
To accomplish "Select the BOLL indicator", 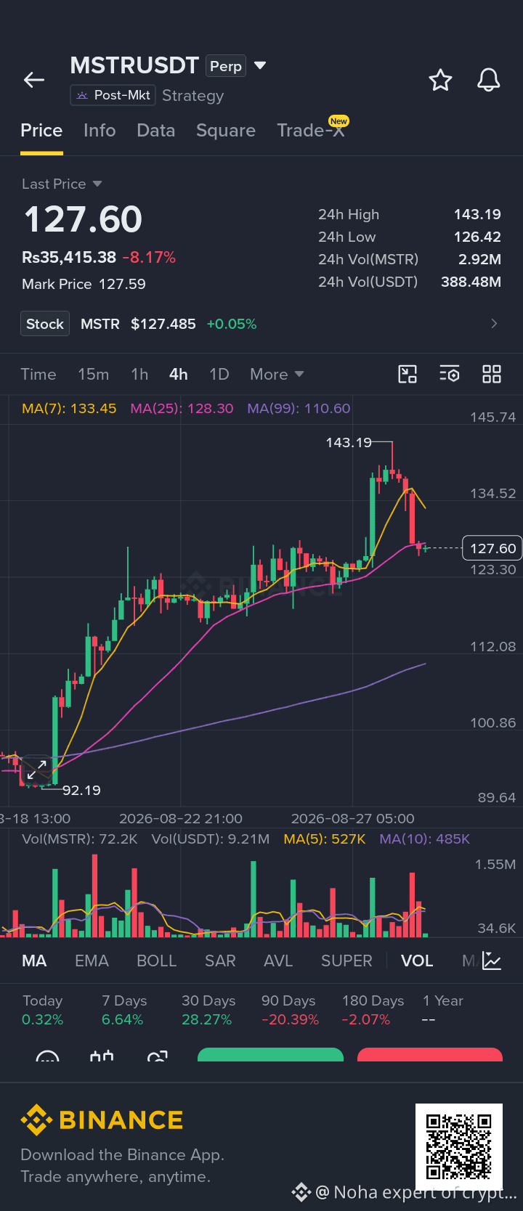I will point(156,961).
